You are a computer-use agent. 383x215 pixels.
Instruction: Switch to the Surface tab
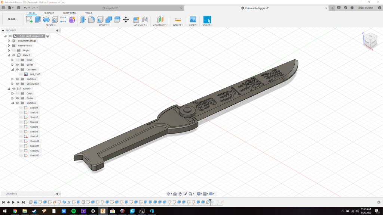point(49,13)
